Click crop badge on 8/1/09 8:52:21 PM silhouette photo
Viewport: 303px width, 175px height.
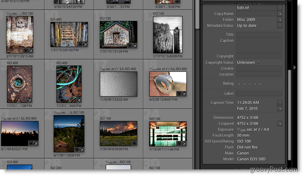tap(31, 143)
